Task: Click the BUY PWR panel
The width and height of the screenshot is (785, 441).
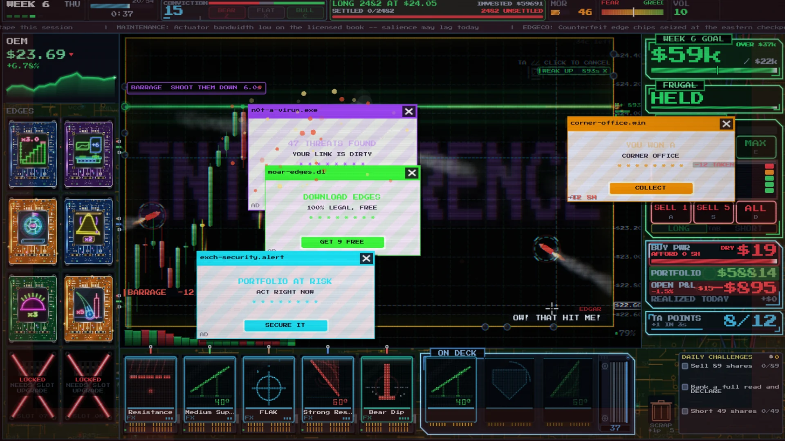Action: (714, 252)
